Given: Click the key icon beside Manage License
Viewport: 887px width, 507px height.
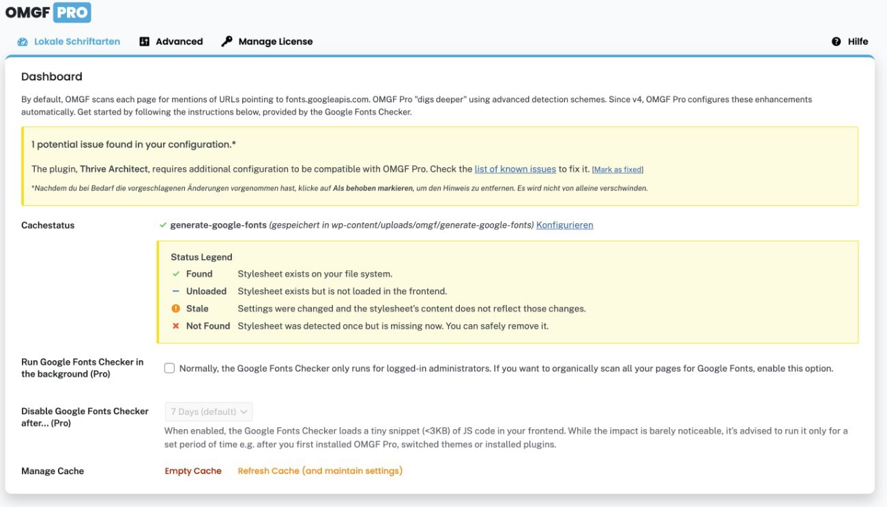Looking at the screenshot, I should tap(226, 41).
